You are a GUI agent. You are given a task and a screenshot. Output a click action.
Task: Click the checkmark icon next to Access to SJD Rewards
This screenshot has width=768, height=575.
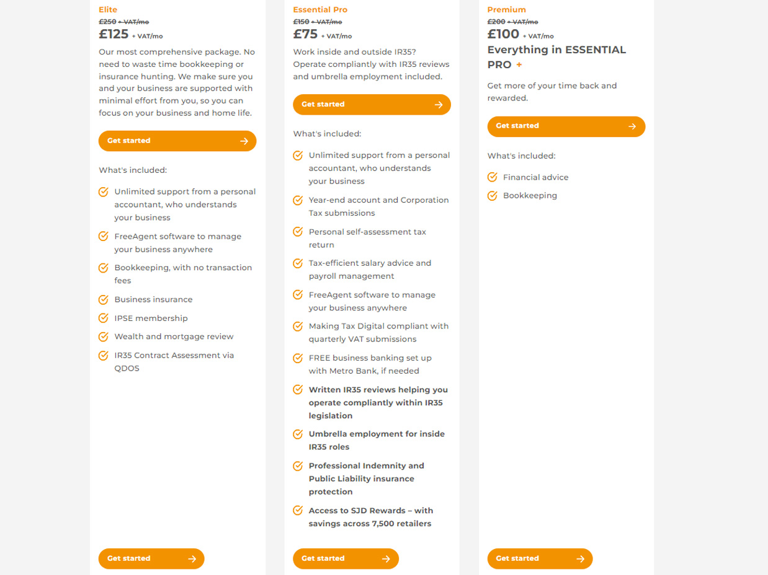tap(298, 511)
